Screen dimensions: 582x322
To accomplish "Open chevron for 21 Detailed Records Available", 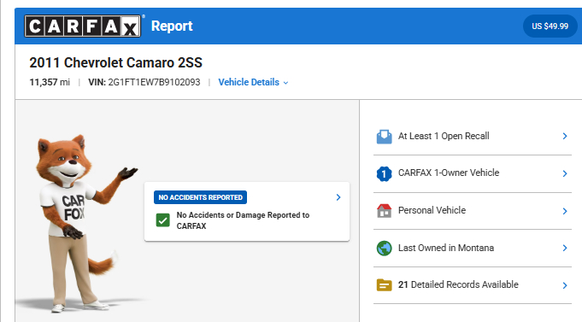I will 565,285.
